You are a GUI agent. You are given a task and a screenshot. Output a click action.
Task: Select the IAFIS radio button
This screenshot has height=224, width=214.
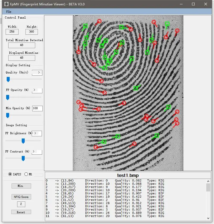point(10,174)
